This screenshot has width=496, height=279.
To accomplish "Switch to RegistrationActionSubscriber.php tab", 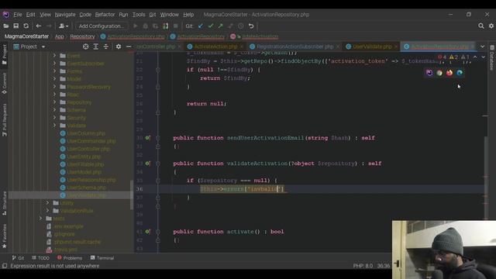I will point(294,46).
